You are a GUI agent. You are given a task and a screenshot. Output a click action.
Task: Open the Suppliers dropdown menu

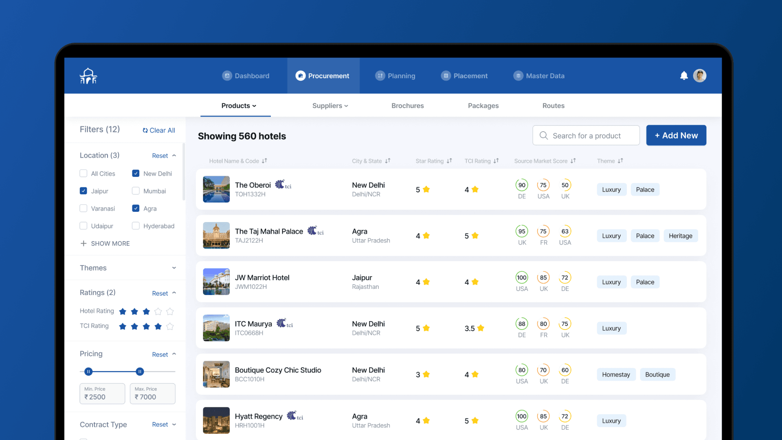330,106
